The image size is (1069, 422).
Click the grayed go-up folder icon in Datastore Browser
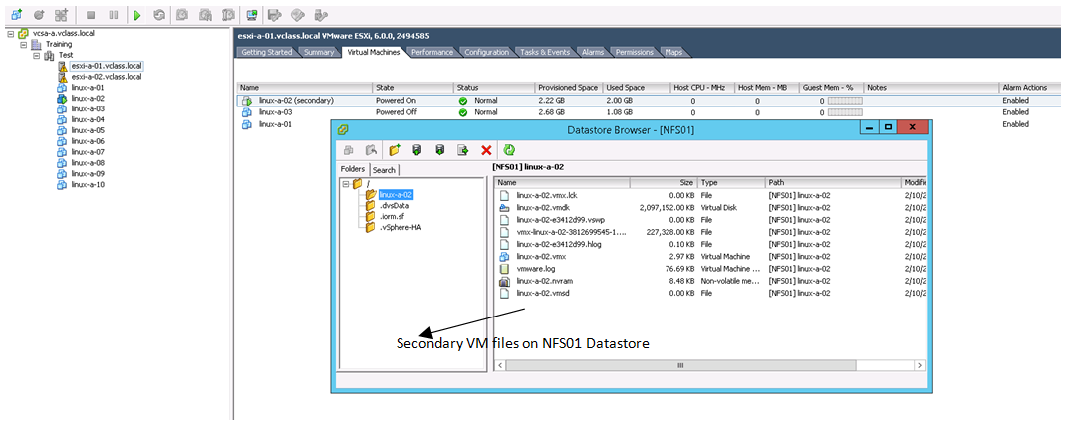[x=371, y=151]
